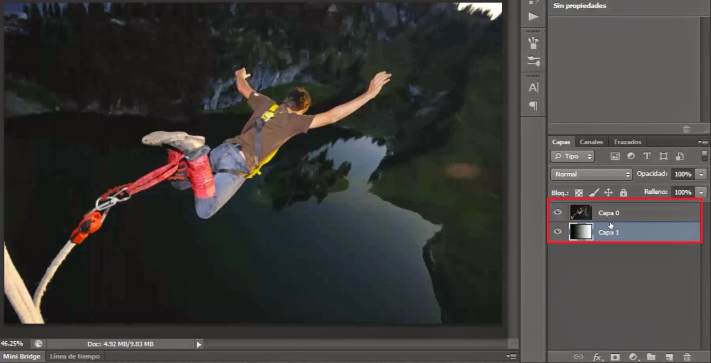Lock image pixels brush icon
This screenshot has width=711, height=363.
(594, 192)
